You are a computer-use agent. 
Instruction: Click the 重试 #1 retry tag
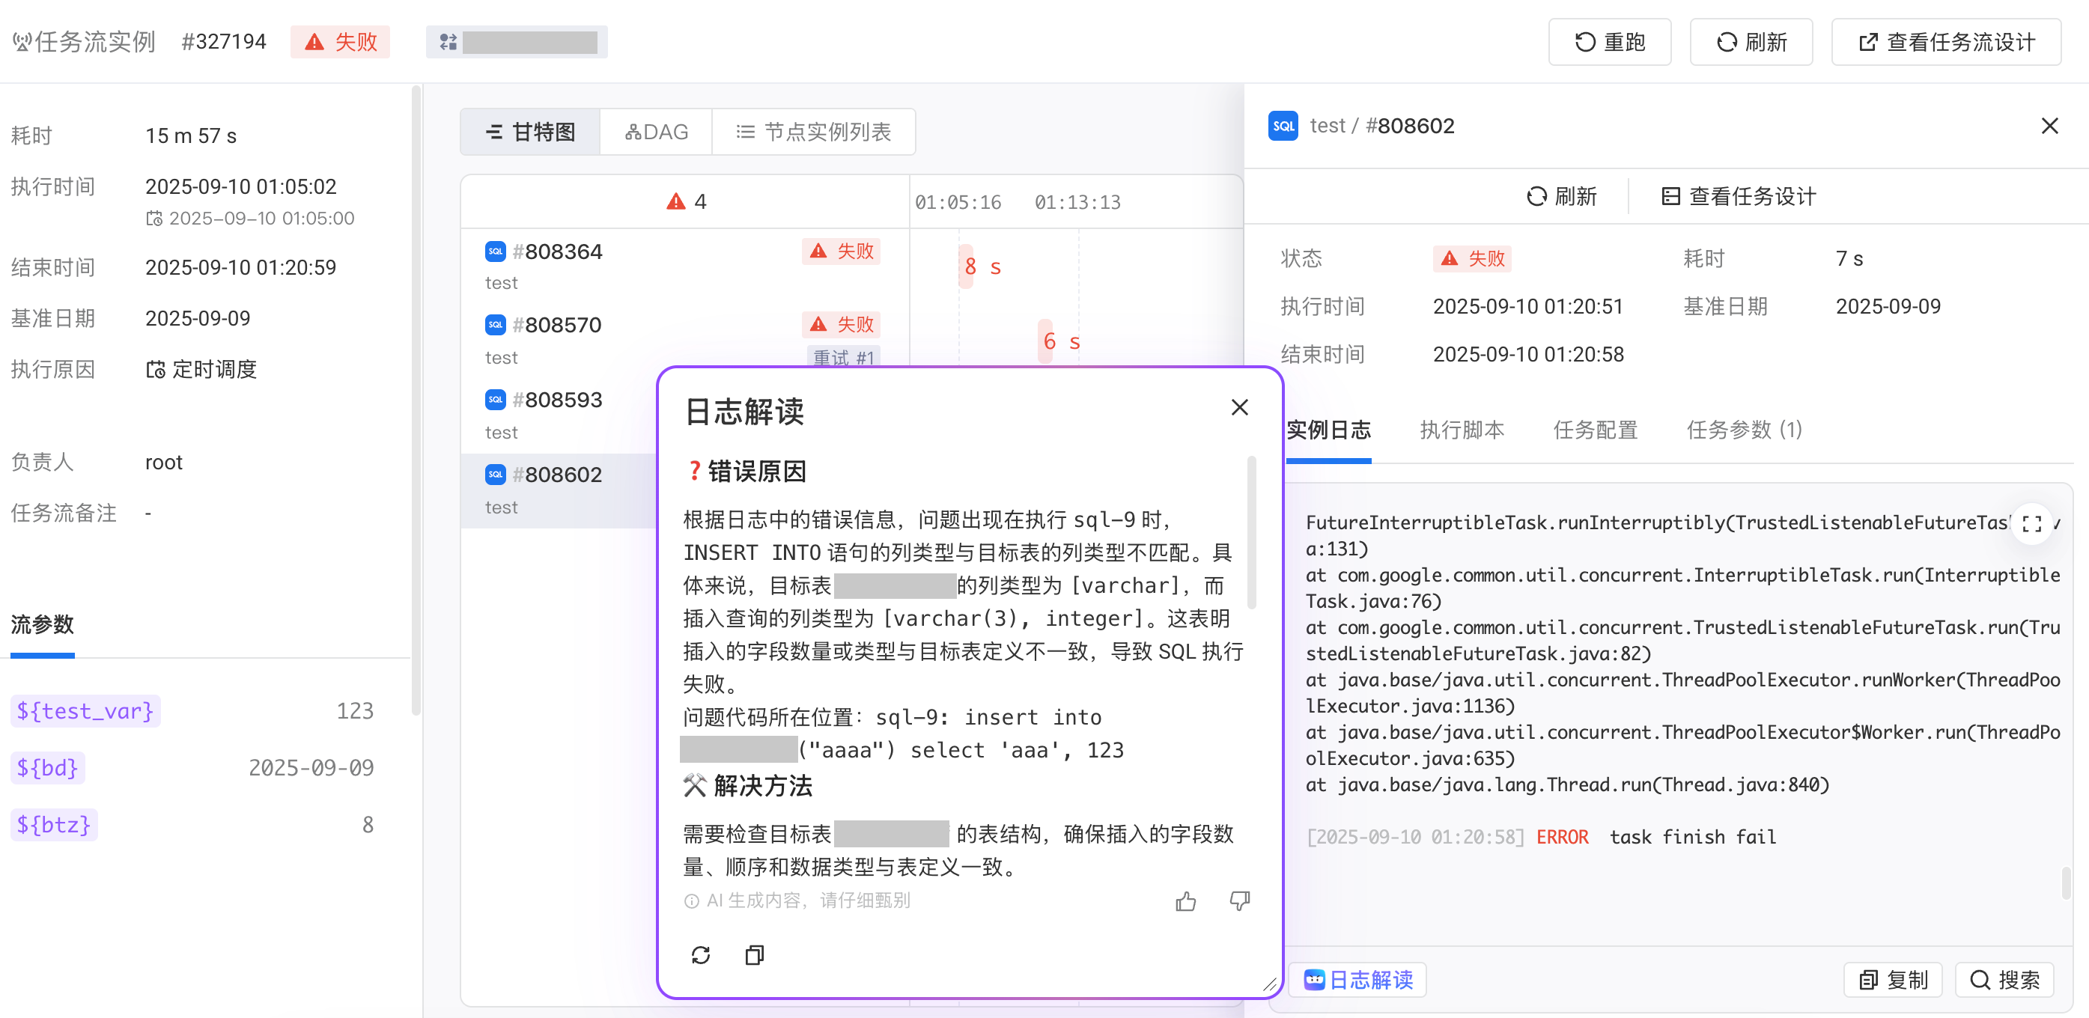(843, 356)
